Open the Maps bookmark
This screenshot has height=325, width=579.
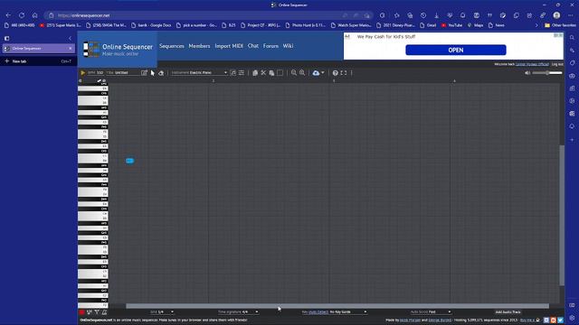[x=475, y=25]
